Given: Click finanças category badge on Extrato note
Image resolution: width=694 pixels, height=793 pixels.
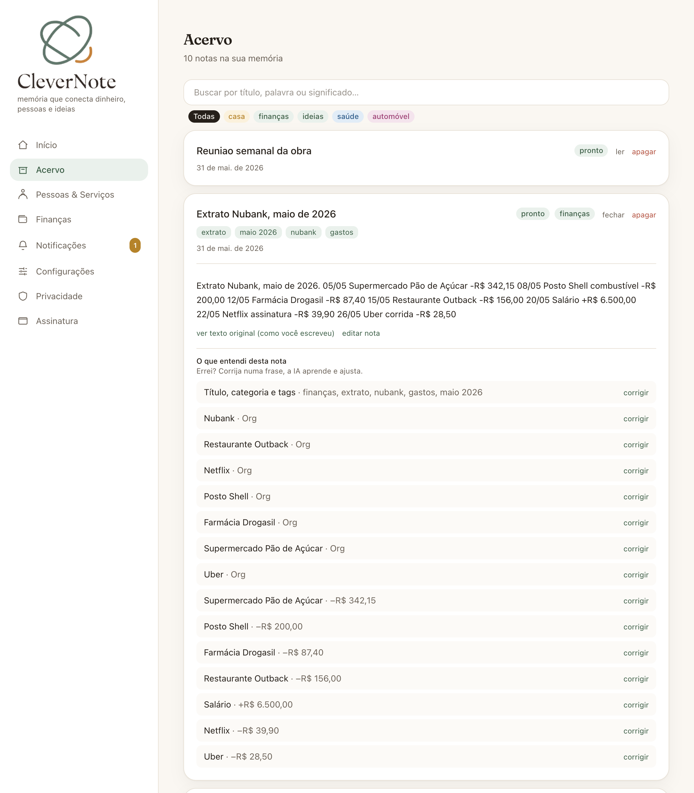Looking at the screenshot, I should (x=574, y=213).
